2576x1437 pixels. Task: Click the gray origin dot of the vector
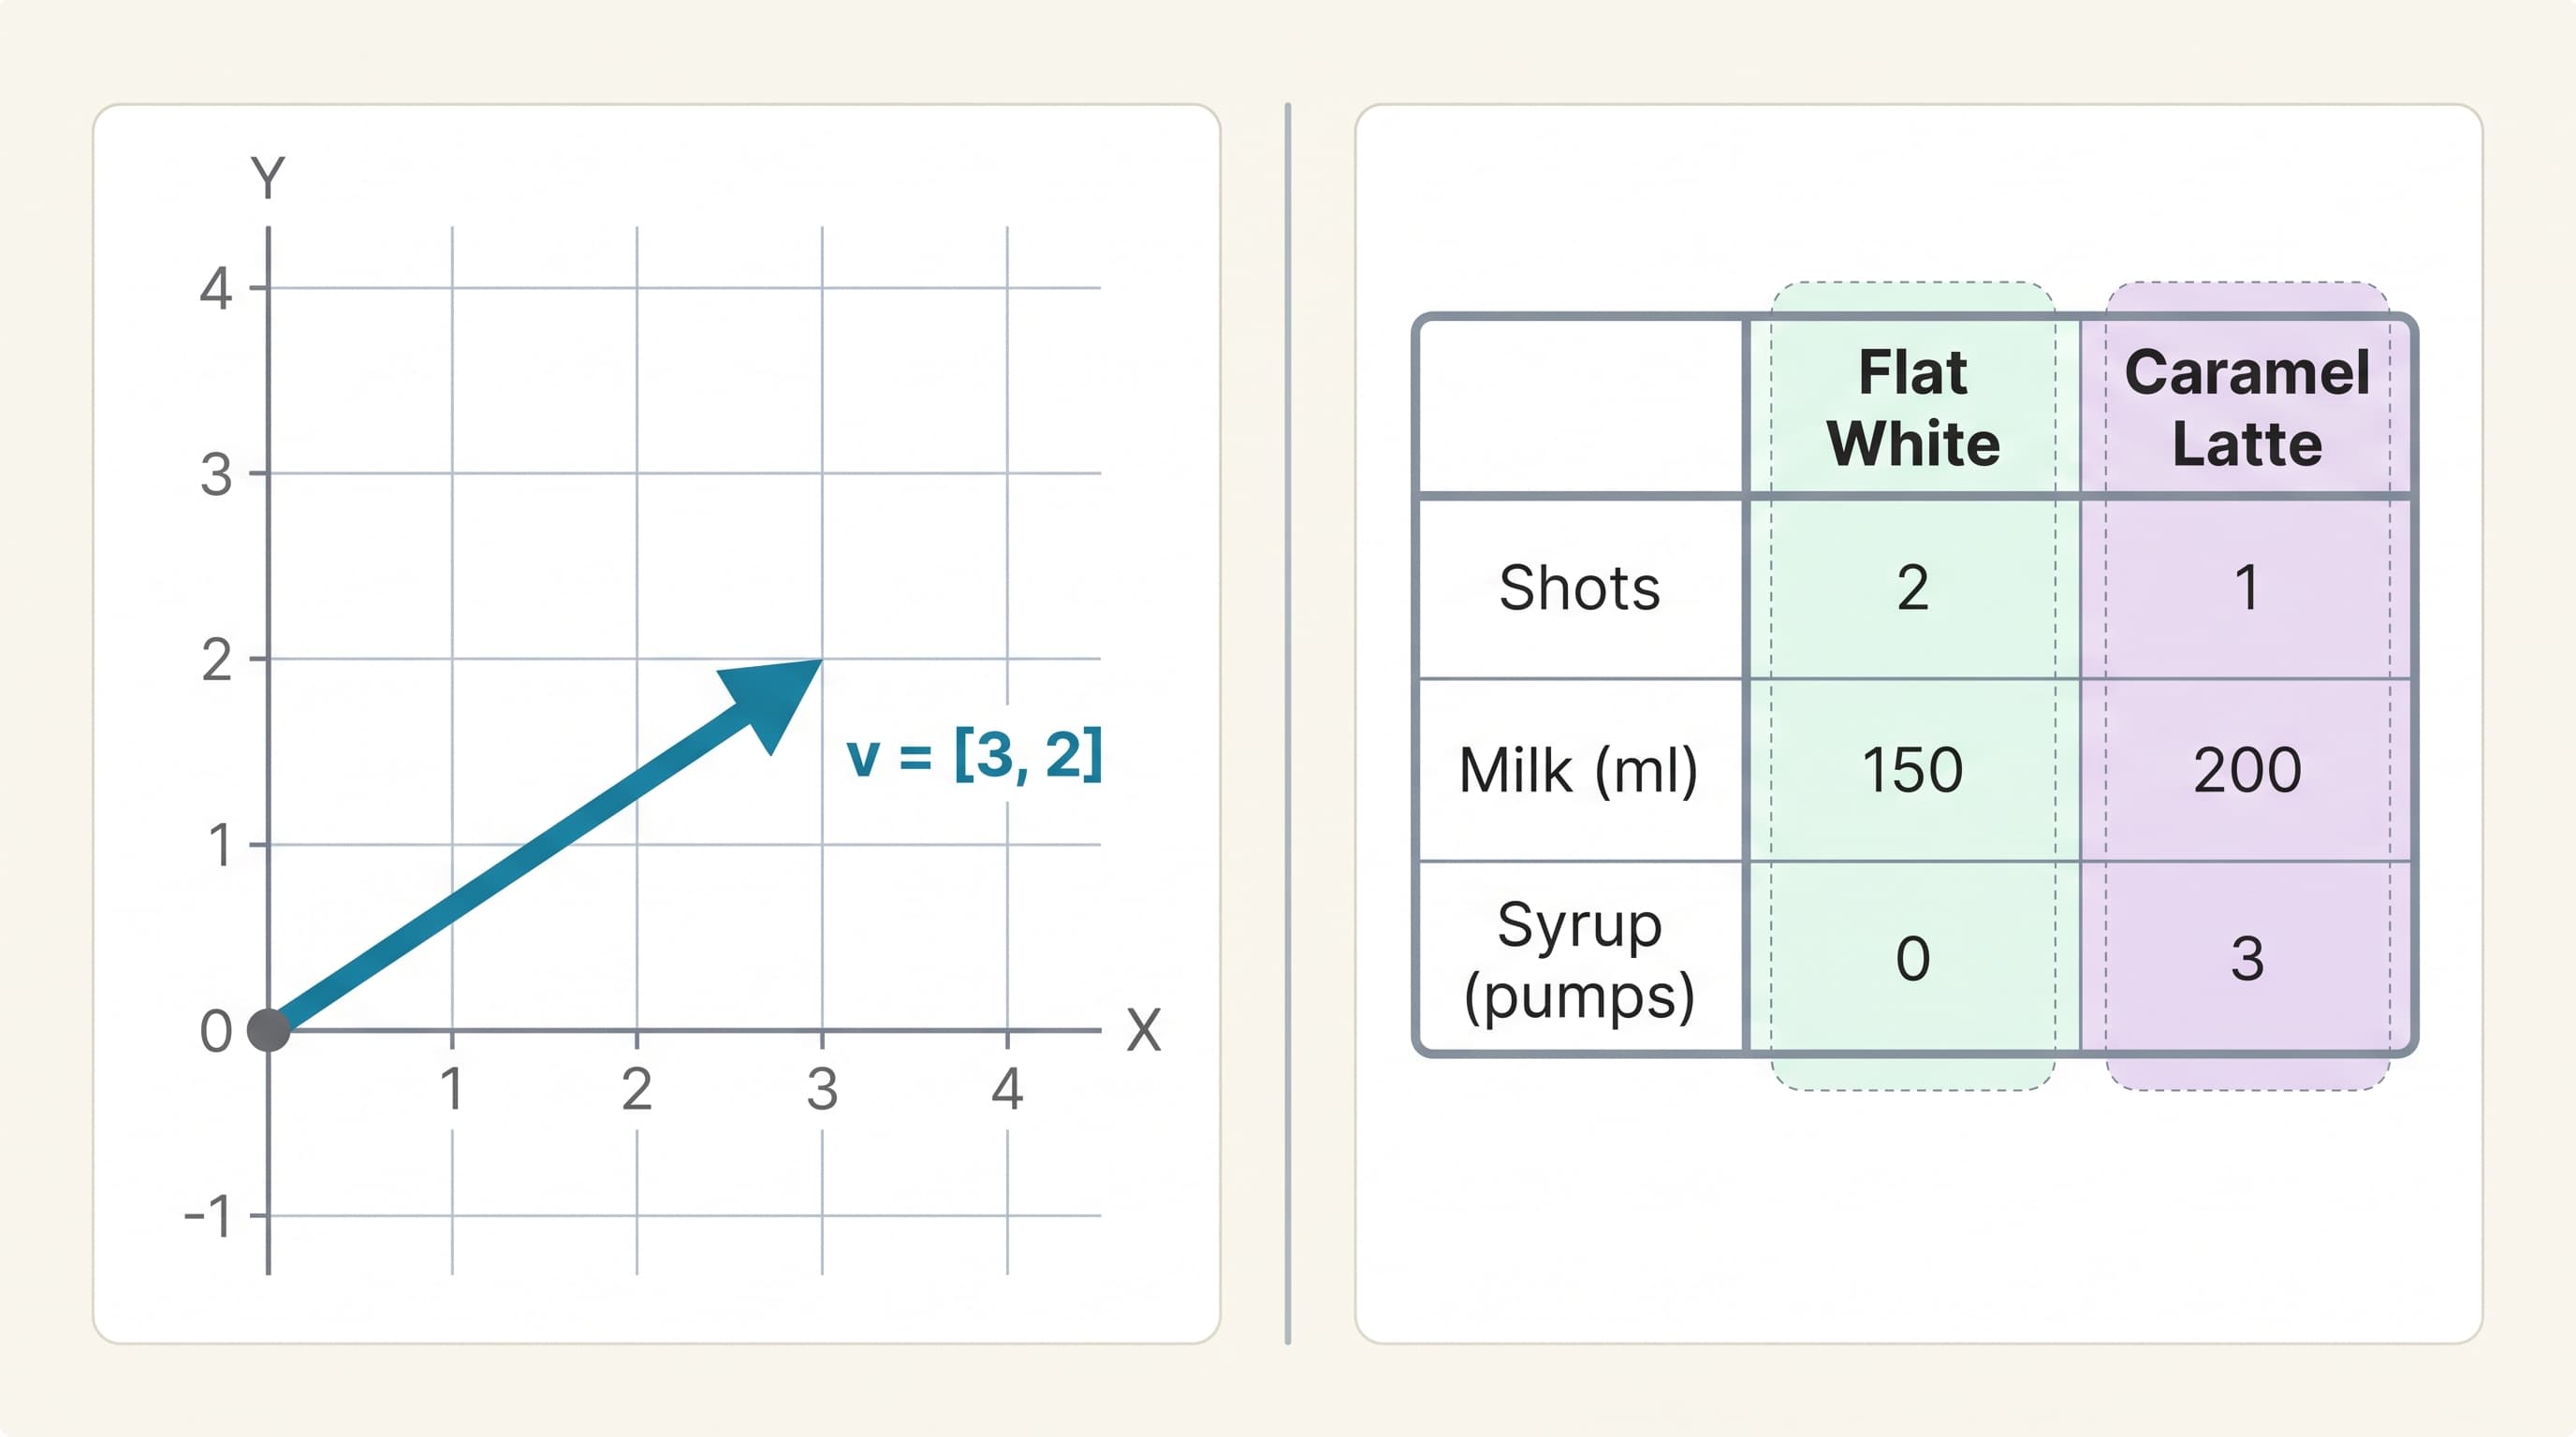pyautogui.click(x=268, y=1030)
